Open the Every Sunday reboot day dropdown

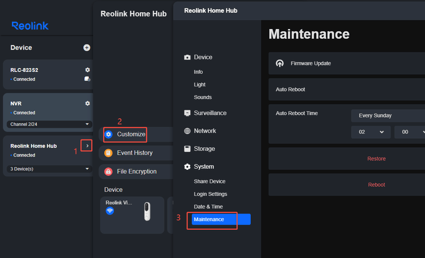[x=388, y=116]
